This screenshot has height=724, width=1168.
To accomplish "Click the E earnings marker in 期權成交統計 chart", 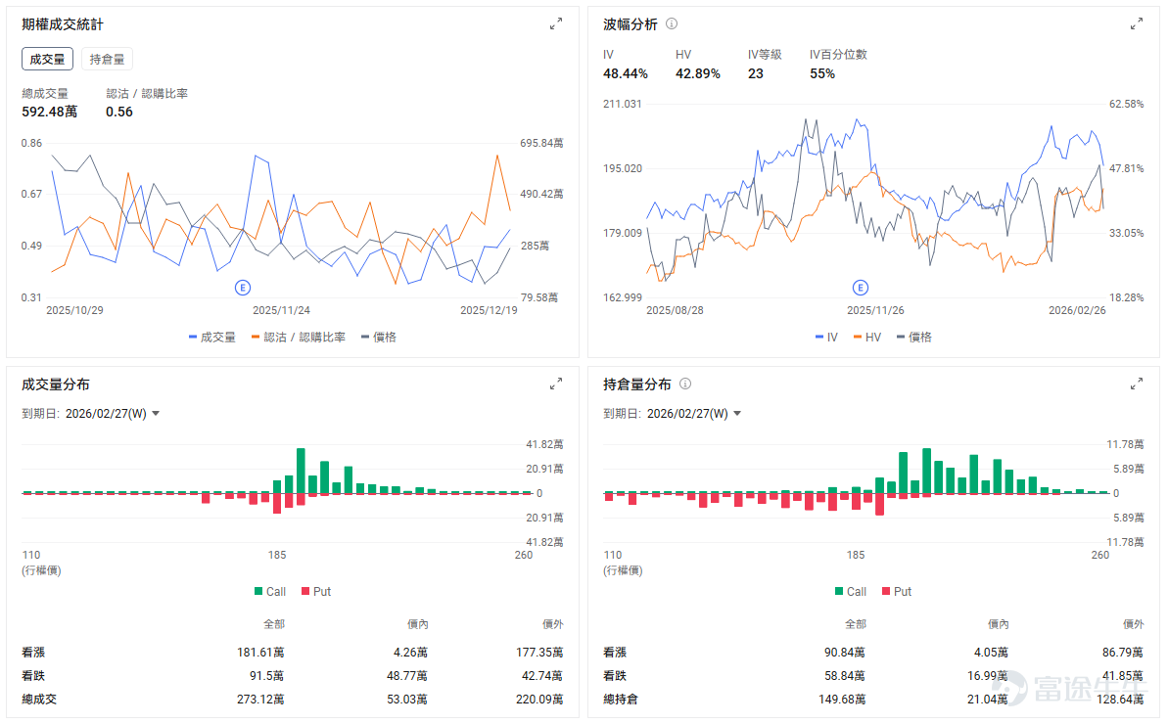I will point(242,288).
